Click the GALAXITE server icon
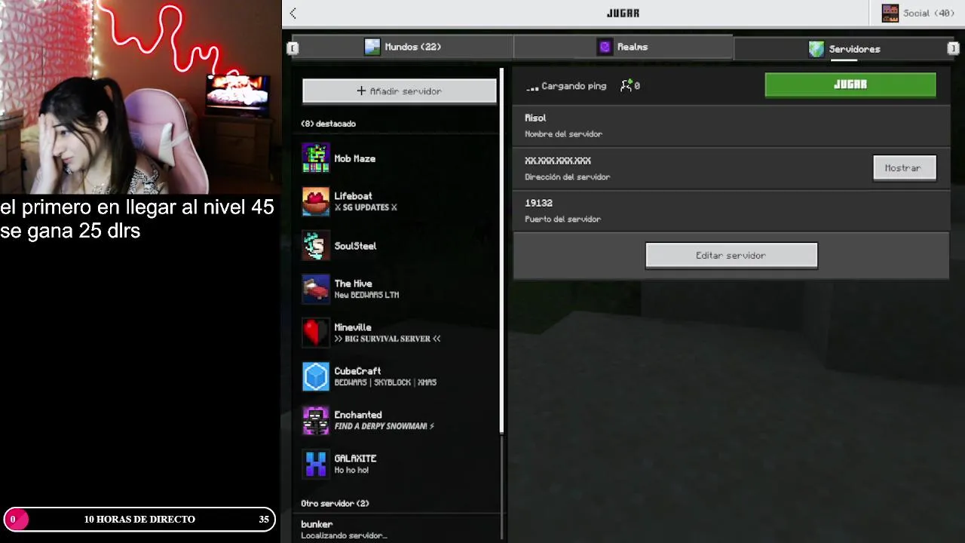This screenshot has width=965, height=543. pyautogui.click(x=316, y=464)
